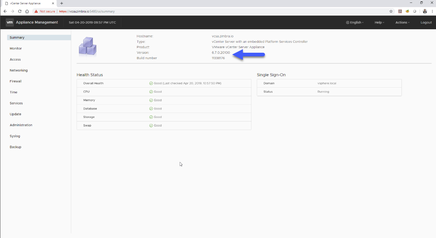Open the Update page
This screenshot has width=436, height=238.
tap(16, 114)
